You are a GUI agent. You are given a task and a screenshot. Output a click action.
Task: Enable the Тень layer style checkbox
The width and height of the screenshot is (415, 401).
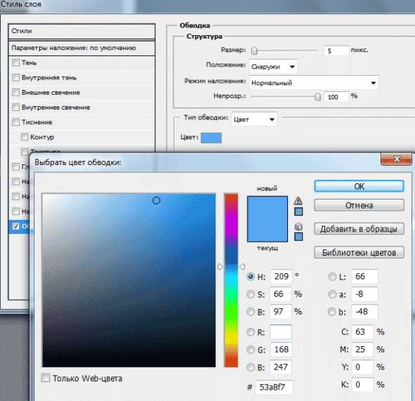16,63
